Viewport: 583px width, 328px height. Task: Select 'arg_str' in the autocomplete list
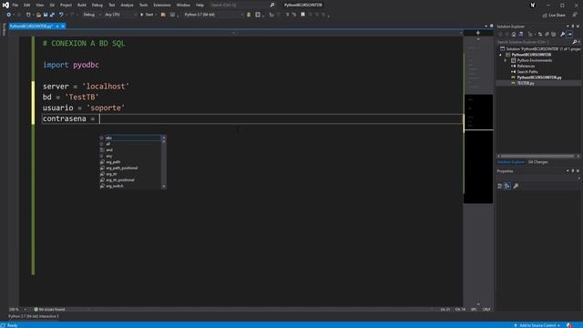(x=130, y=174)
